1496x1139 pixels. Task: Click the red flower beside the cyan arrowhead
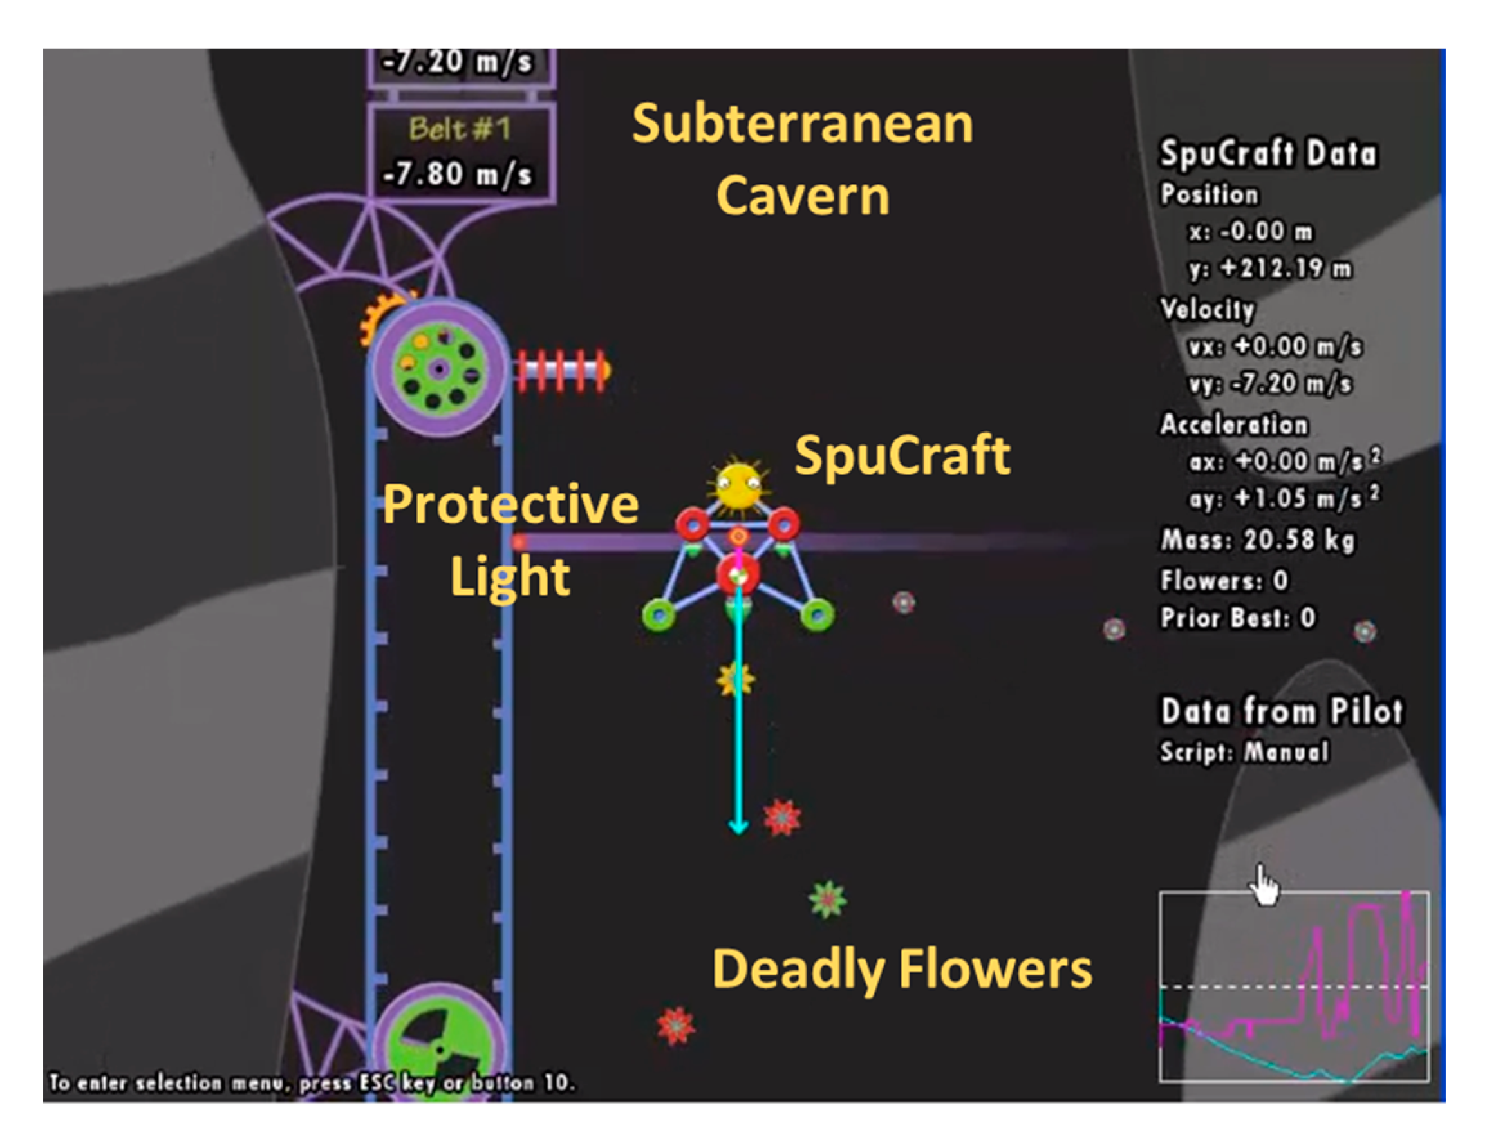tap(781, 818)
